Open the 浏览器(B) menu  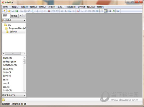[71, 7]
